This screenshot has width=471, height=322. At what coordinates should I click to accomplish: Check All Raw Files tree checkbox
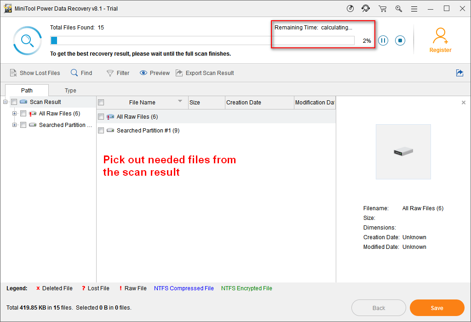pos(23,114)
